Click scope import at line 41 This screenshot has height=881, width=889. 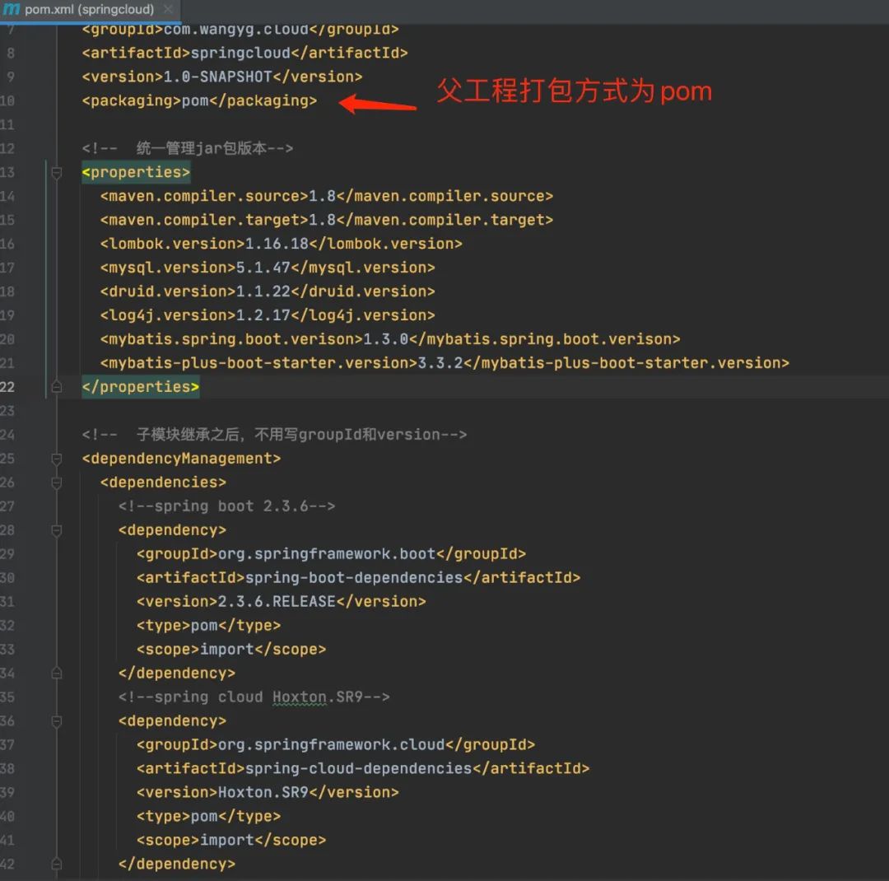click(231, 840)
